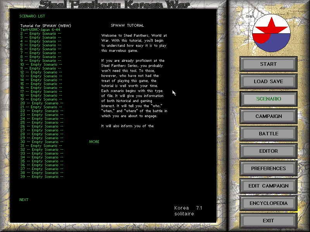
Task: Open the CAMPAIGN menu
Action: pos(269,116)
